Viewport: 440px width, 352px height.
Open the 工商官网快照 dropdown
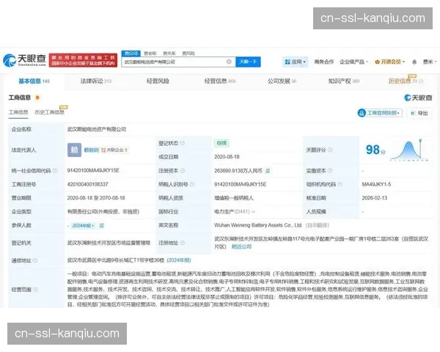click(x=380, y=113)
